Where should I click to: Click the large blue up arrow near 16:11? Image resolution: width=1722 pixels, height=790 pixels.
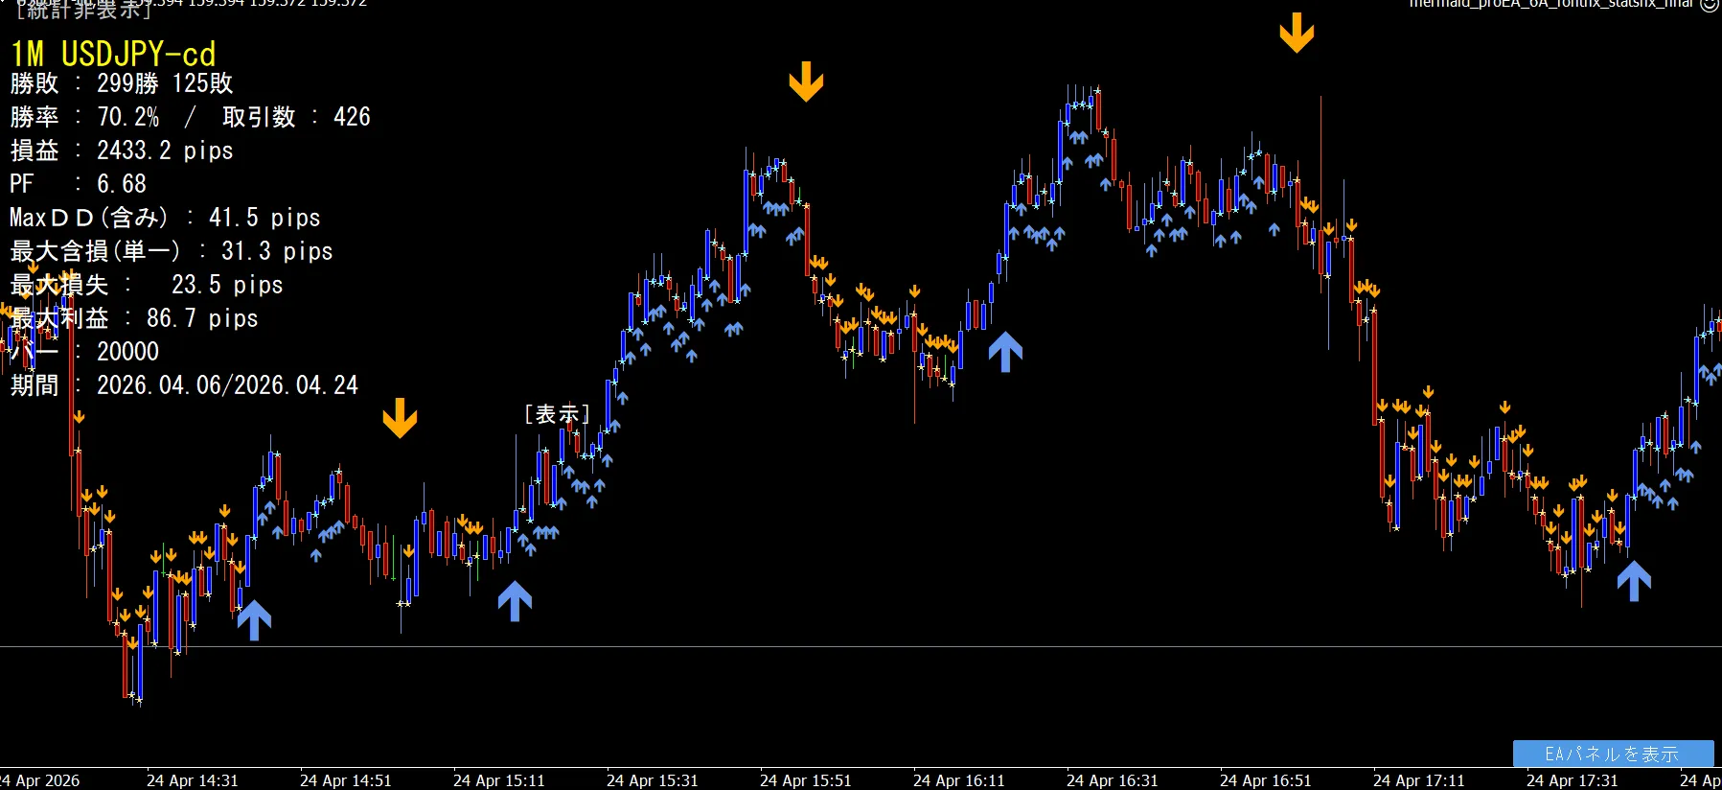tap(1005, 351)
